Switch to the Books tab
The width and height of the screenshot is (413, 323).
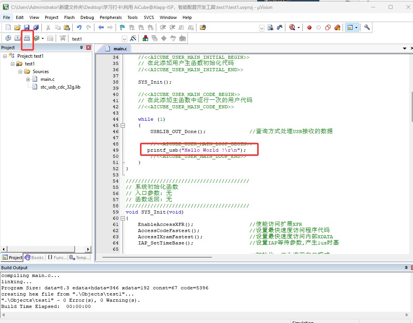34,258
